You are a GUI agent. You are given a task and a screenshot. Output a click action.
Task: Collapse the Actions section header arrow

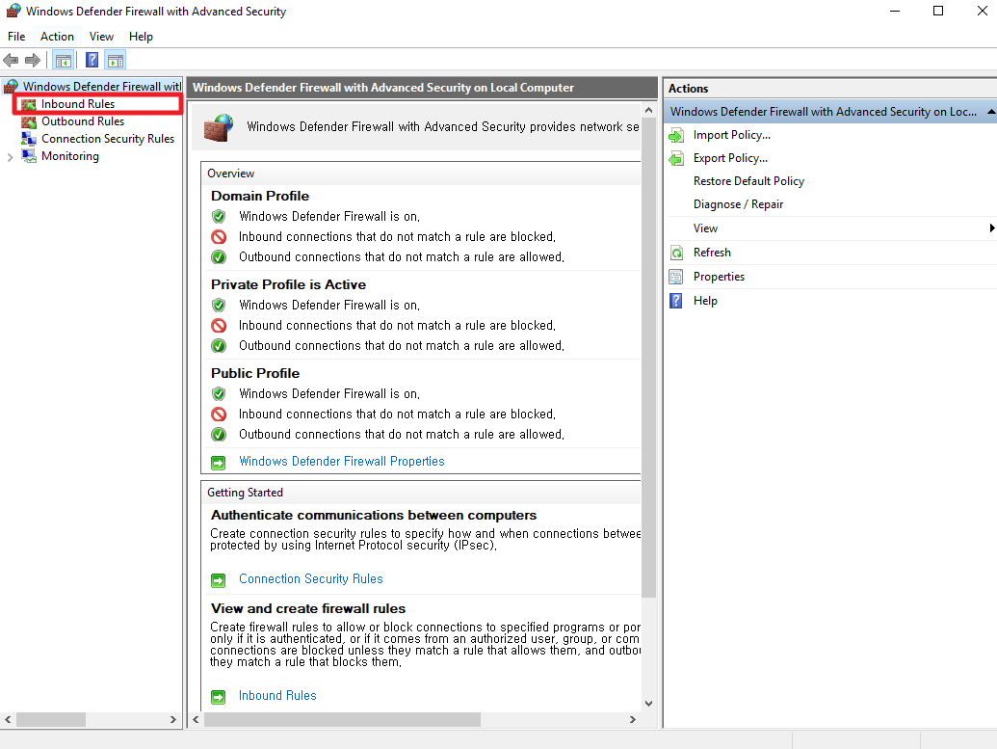click(990, 112)
